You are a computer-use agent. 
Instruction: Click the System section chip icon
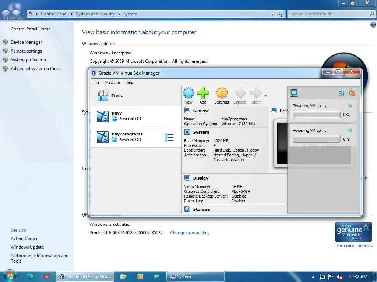click(x=187, y=132)
